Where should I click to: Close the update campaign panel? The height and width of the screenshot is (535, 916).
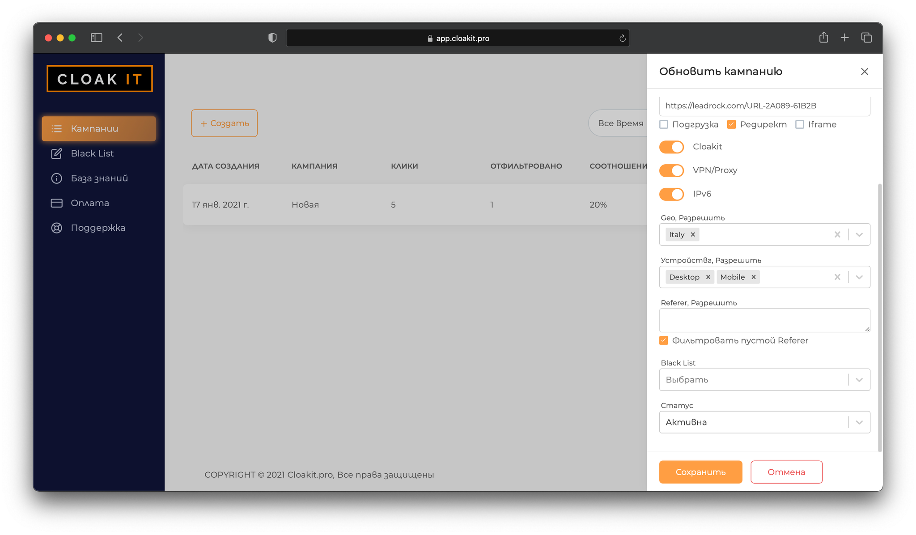click(864, 72)
